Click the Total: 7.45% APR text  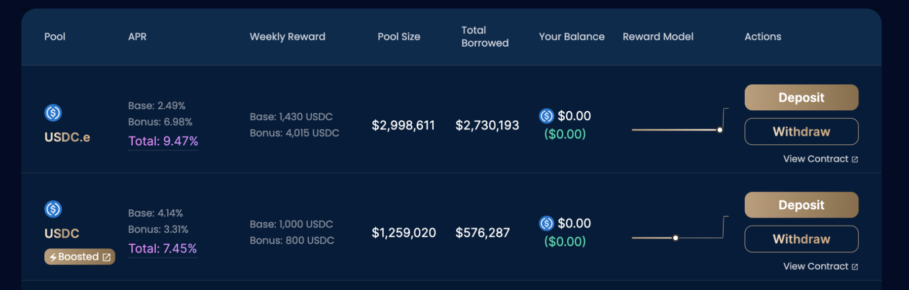[162, 249]
